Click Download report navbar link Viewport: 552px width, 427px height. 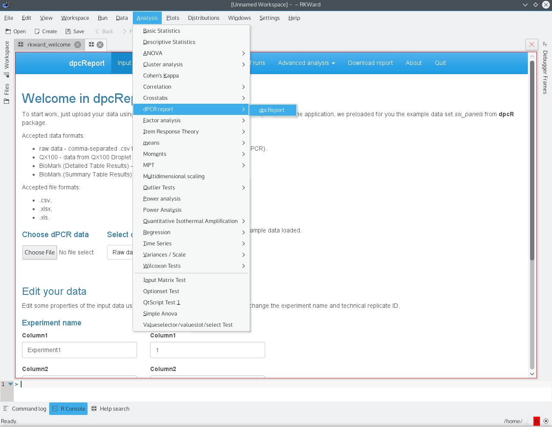click(x=370, y=63)
